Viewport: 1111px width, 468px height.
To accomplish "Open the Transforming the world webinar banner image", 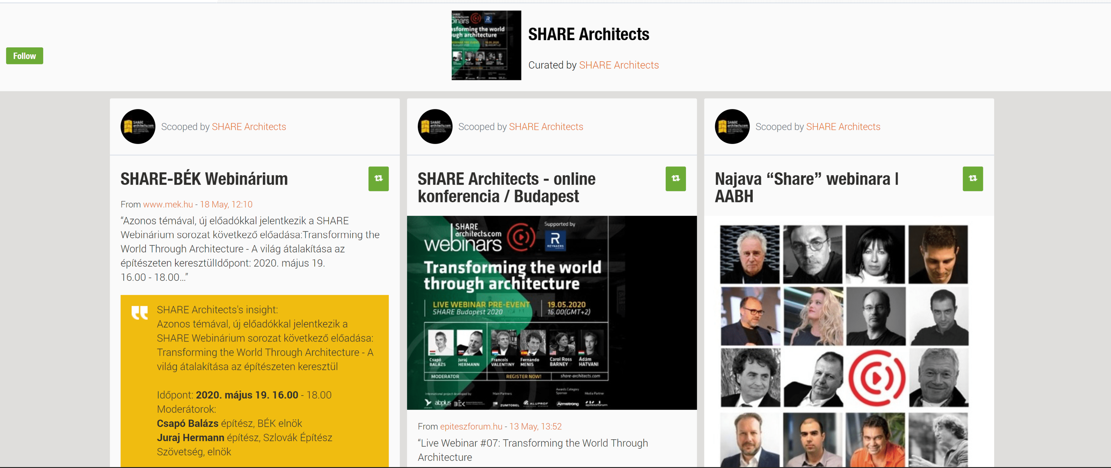I will point(552,313).
